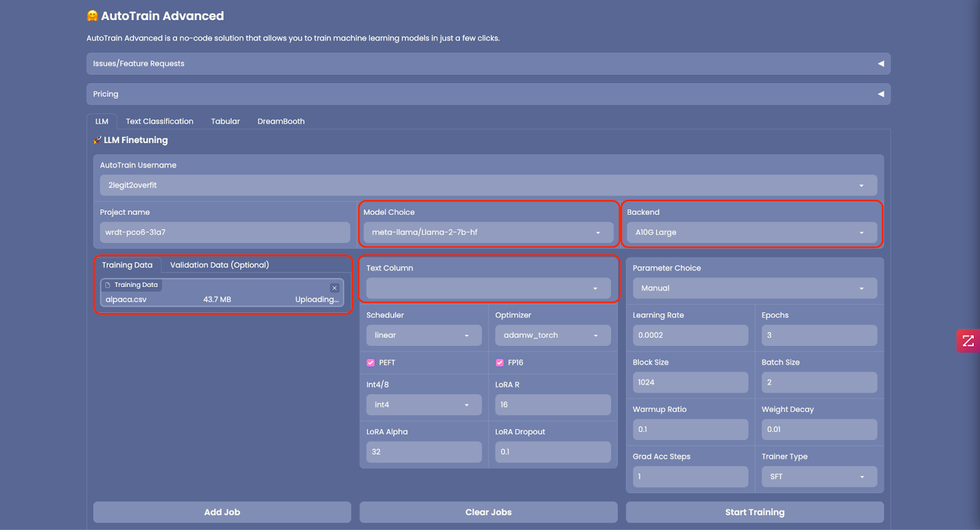Open the Model Choice dropdown
The image size is (980, 530).
pyautogui.click(x=488, y=233)
